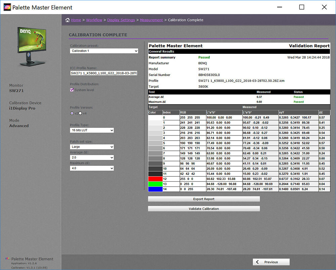Disable the System level profile distribution checkbox
The width and height of the screenshot is (336, 270).
(72, 90)
